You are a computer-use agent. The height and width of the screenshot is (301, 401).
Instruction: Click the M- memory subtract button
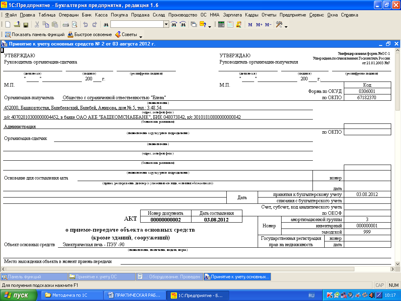tap(268, 25)
